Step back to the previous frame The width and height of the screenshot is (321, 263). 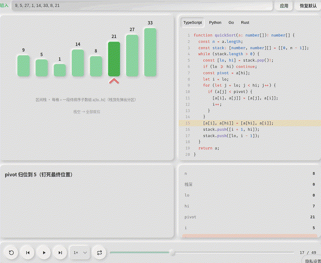pos(28,253)
